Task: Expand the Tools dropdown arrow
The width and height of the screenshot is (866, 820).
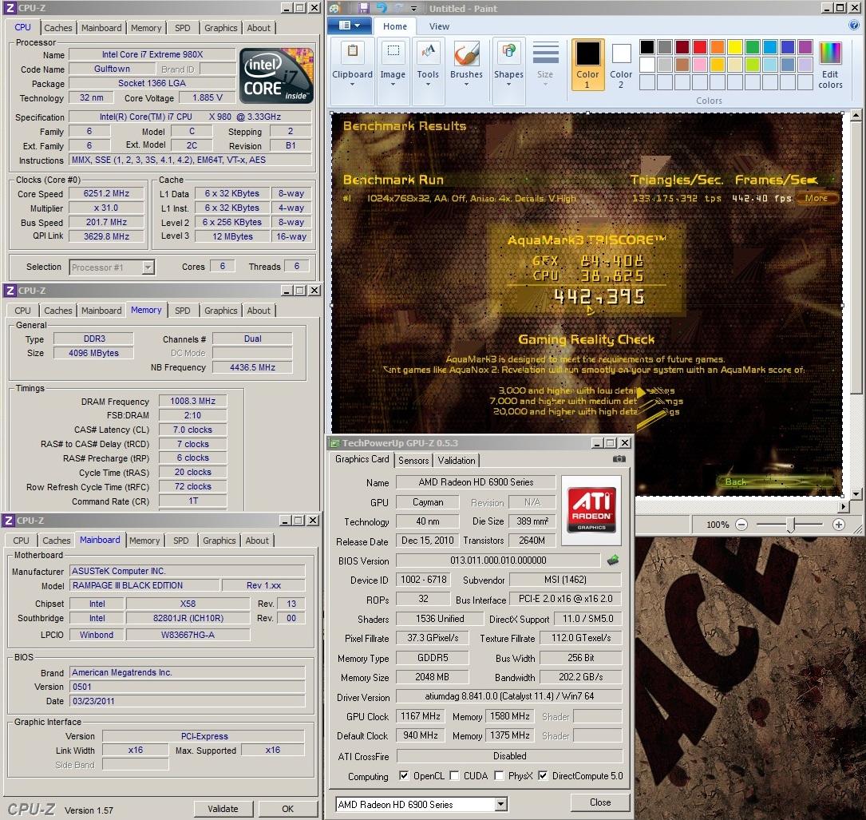Action: 428,85
